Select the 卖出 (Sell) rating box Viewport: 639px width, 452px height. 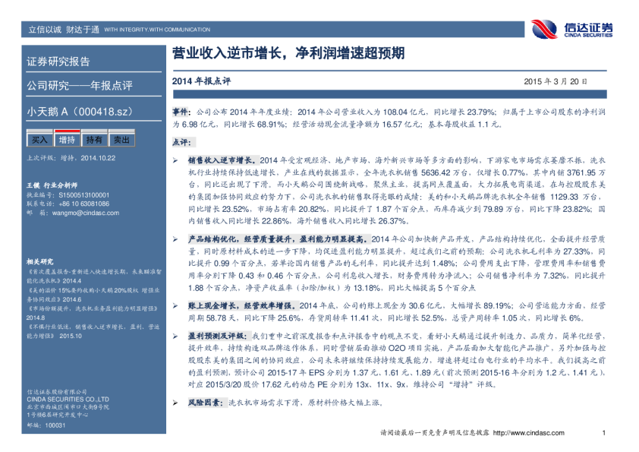coord(121,140)
